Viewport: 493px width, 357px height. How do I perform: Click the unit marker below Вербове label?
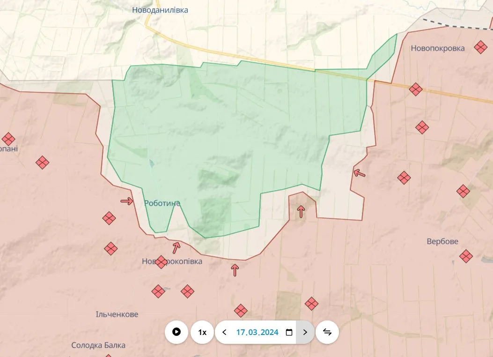(466, 256)
